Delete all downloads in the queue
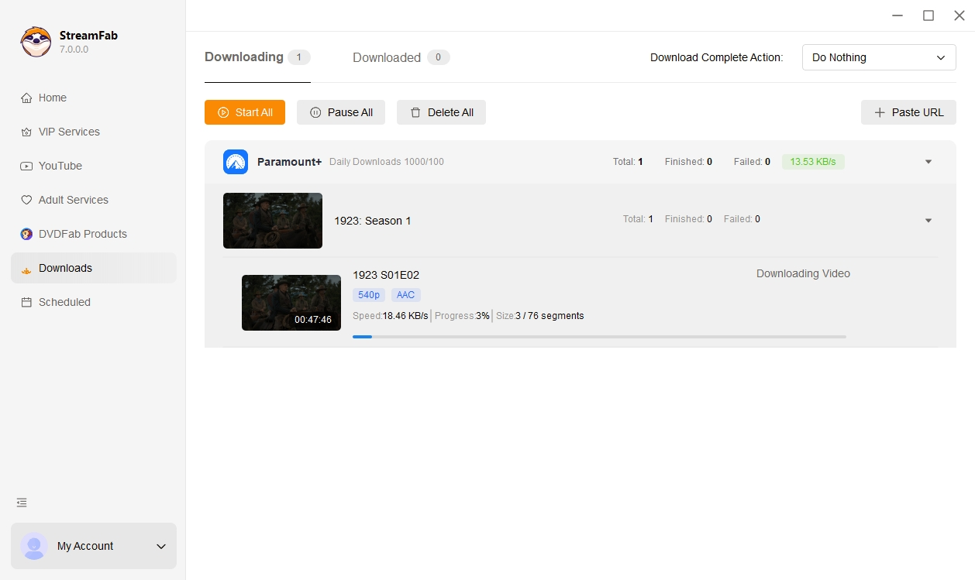The height and width of the screenshot is (580, 975). [441, 112]
